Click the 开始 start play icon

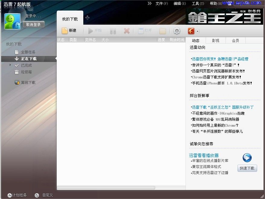[x=91, y=31]
